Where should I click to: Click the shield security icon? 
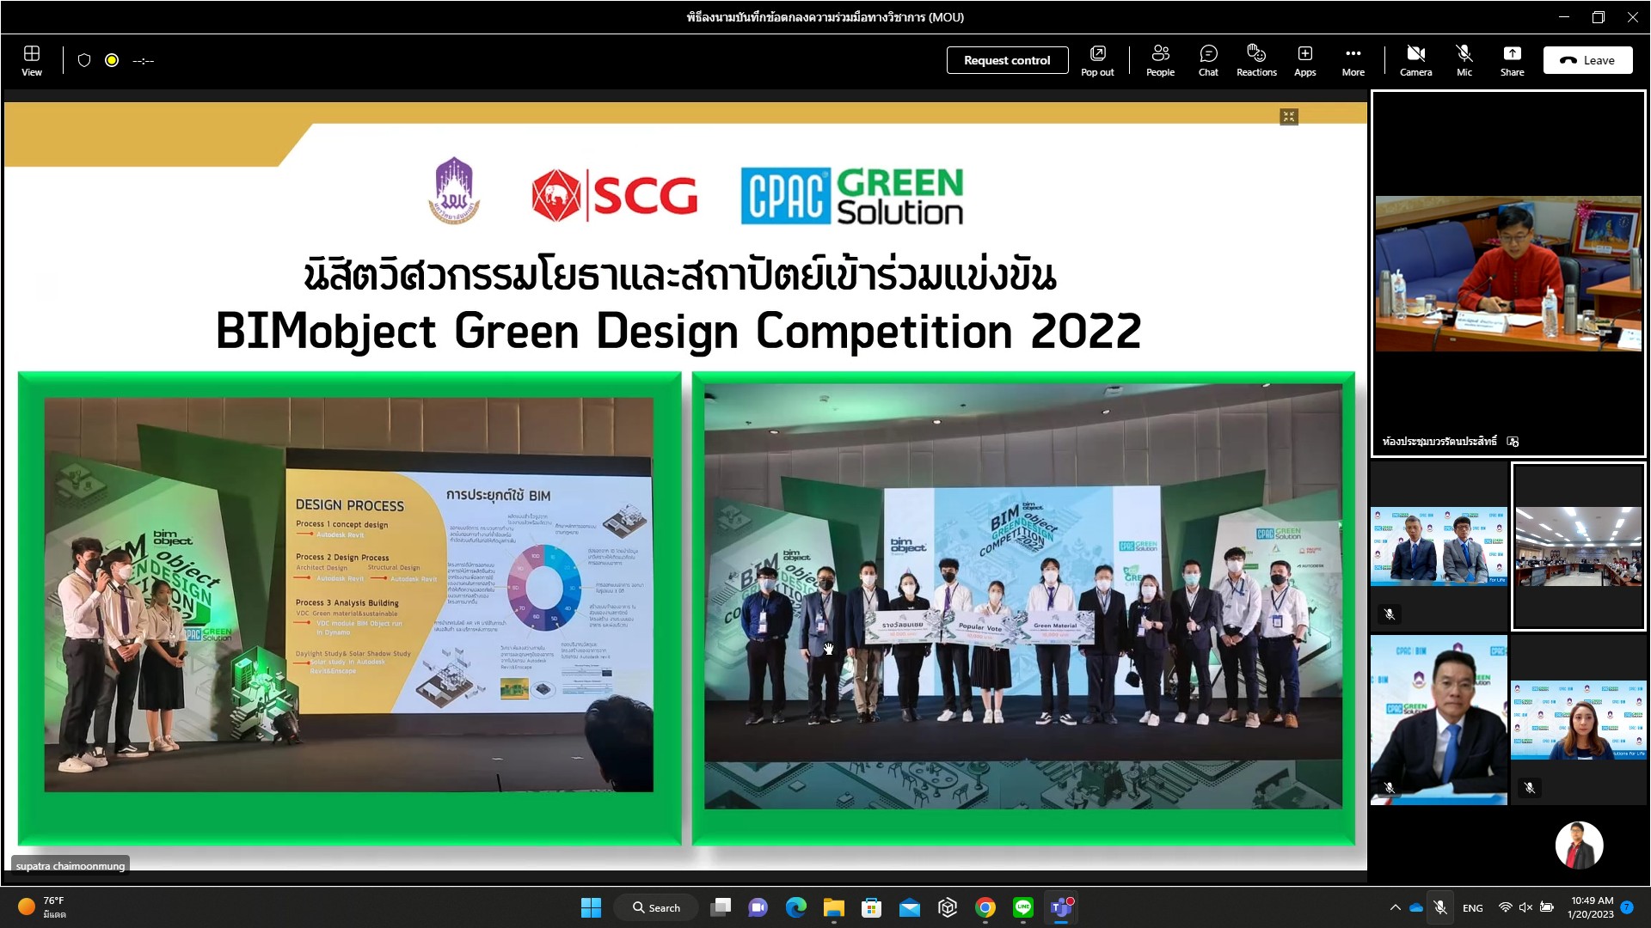point(84,60)
